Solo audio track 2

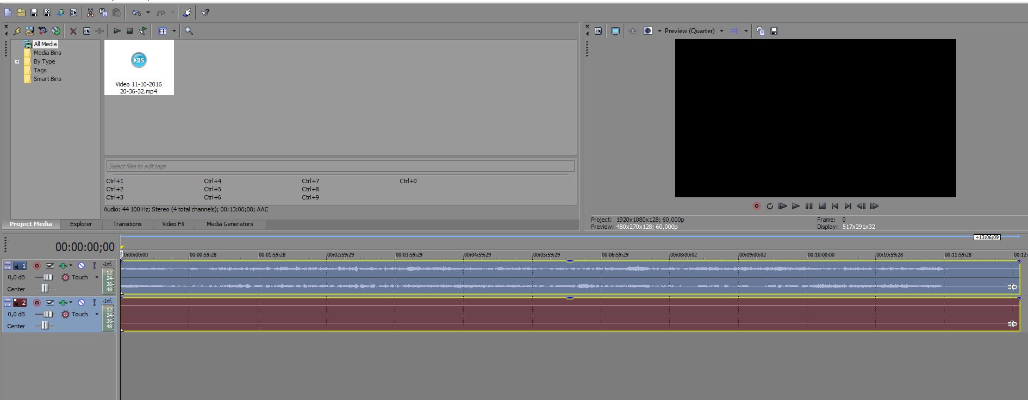(94, 303)
